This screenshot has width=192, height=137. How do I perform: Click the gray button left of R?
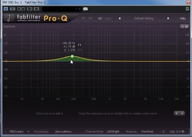(12, 9)
